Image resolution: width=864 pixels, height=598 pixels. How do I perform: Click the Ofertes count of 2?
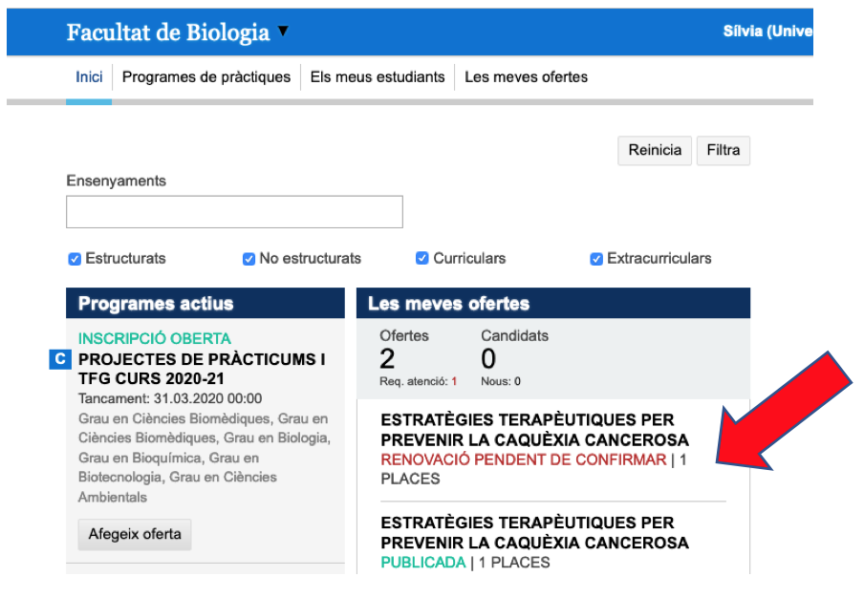point(387,359)
